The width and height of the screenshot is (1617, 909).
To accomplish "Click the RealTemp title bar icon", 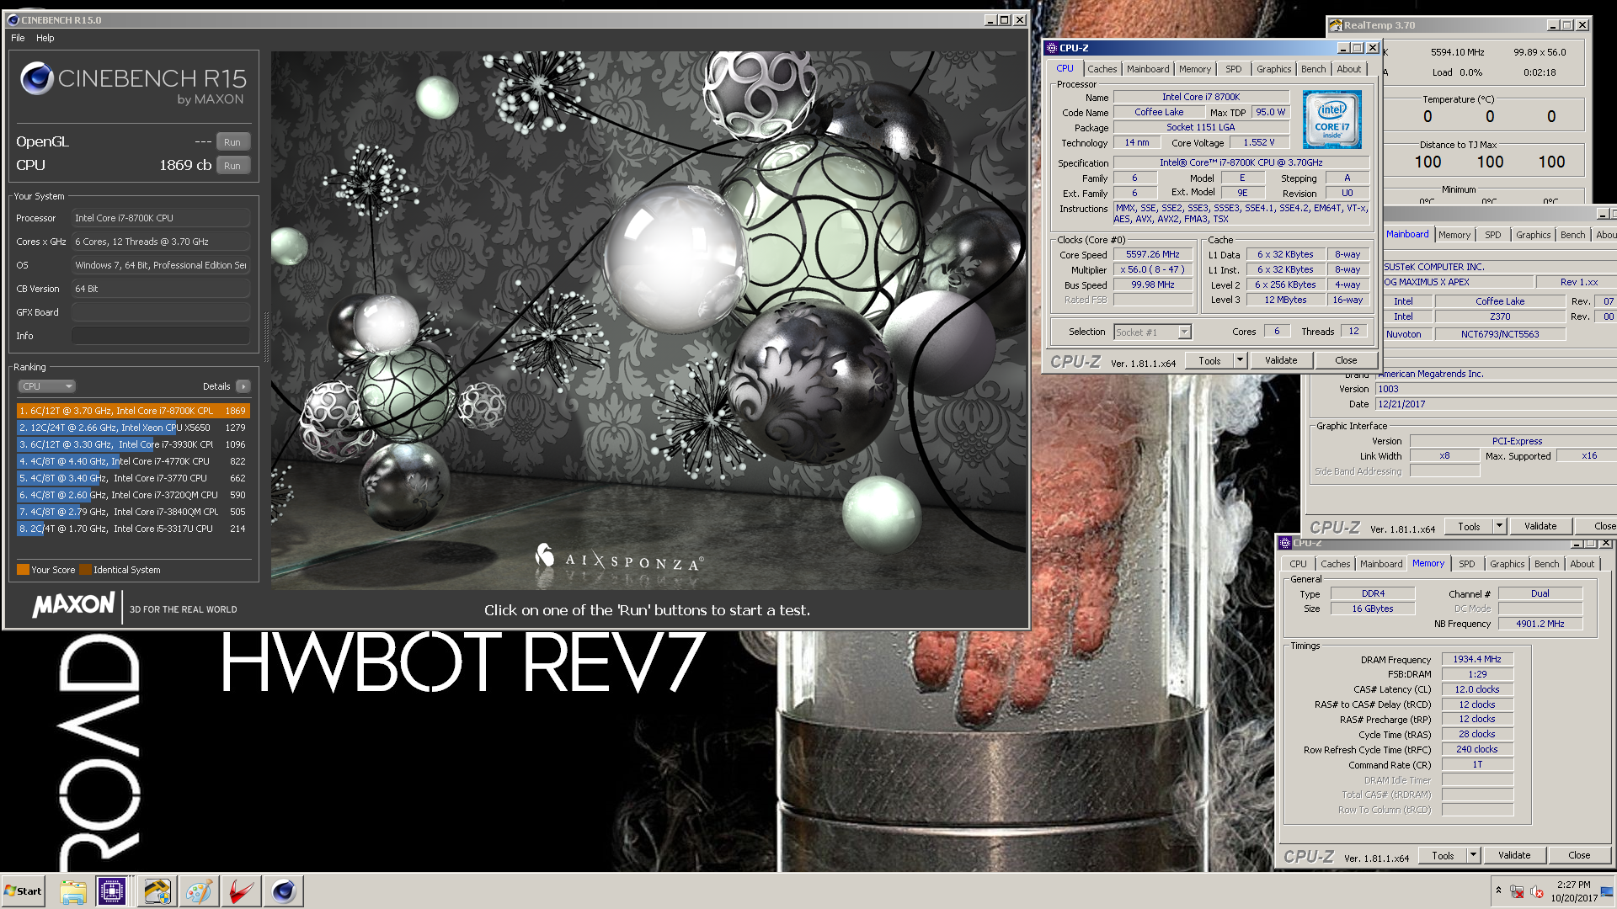I will [x=1335, y=25].
